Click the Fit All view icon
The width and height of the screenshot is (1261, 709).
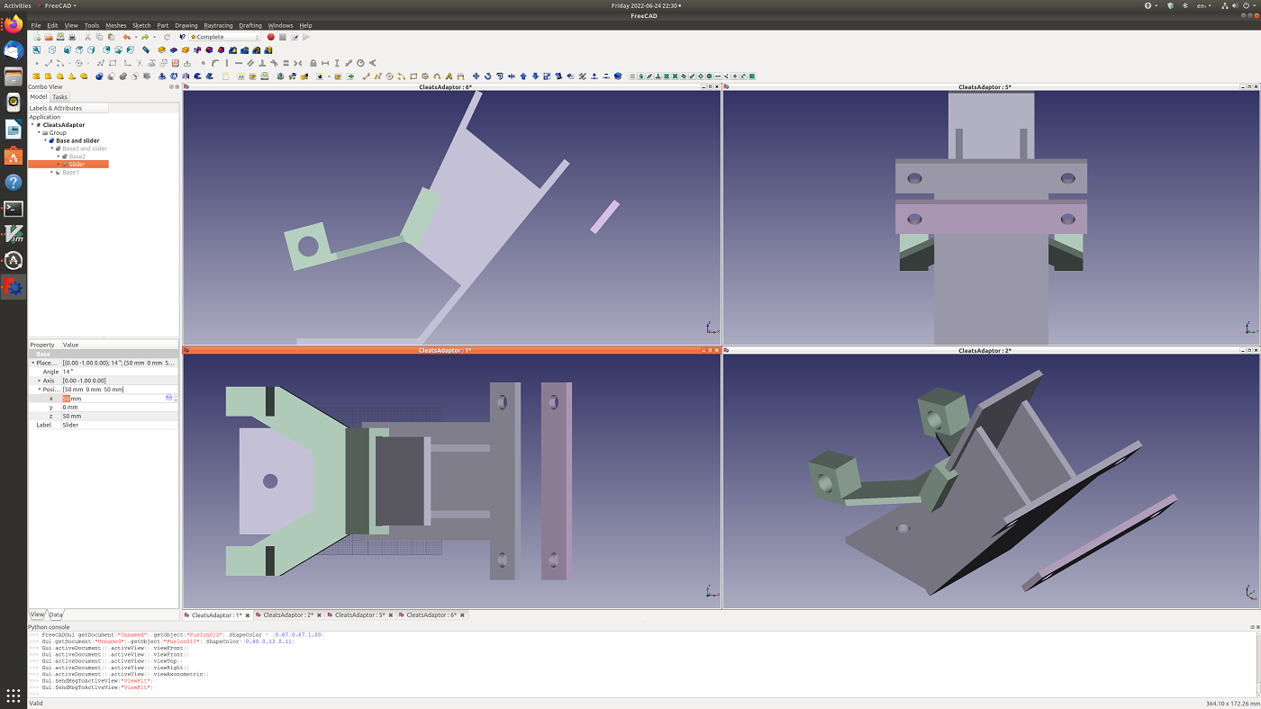tap(37, 50)
